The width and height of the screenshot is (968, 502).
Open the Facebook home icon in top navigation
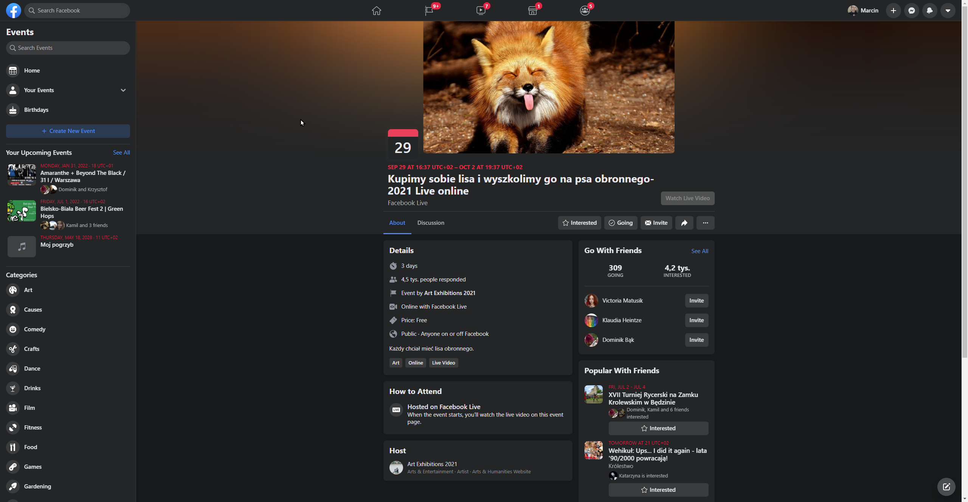pos(376,11)
